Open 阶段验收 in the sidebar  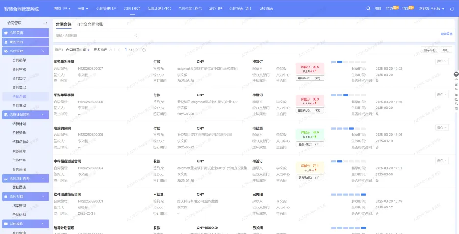(19, 133)
